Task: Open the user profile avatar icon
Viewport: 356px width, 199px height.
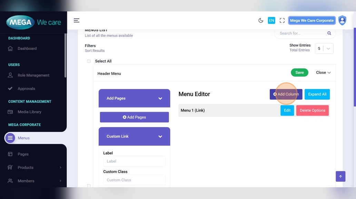Action: click(x=342, y=20)
